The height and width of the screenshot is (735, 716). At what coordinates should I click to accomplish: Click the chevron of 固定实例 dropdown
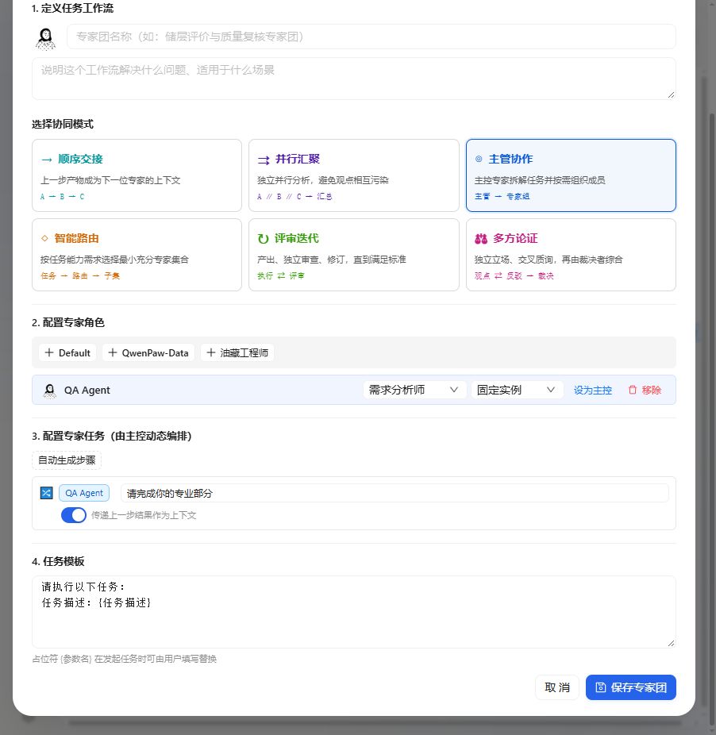click(x=551, y=390)
